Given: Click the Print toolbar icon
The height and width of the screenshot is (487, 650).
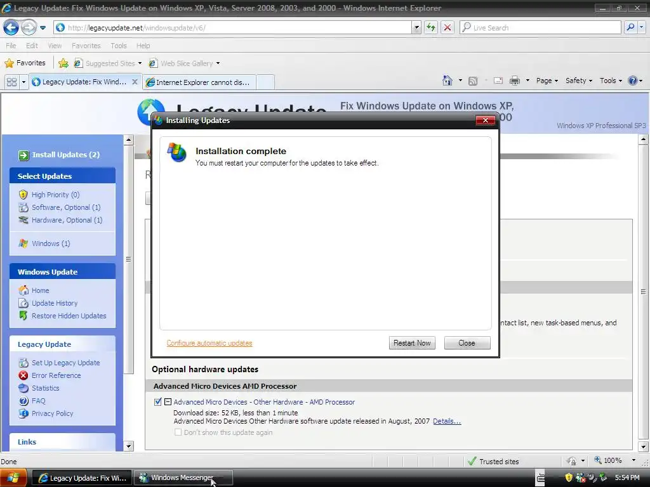Looking at the screenshot, I should tap(514, 81).
